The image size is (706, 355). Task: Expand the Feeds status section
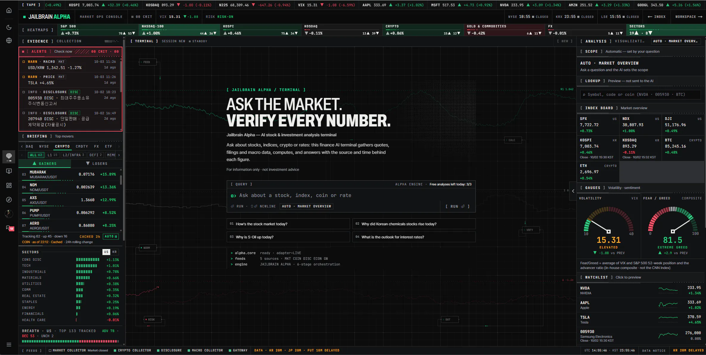[32, 351]
